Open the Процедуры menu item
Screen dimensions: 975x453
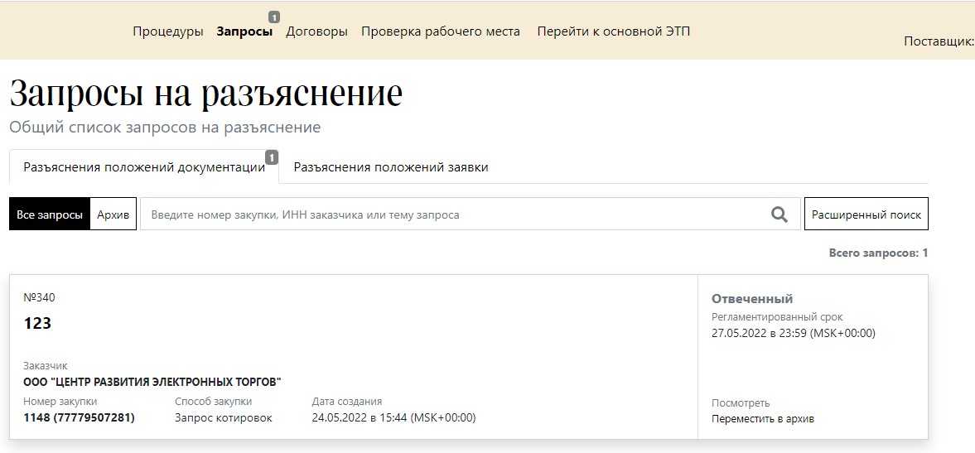pyautogui.click(x=167, y=31)
